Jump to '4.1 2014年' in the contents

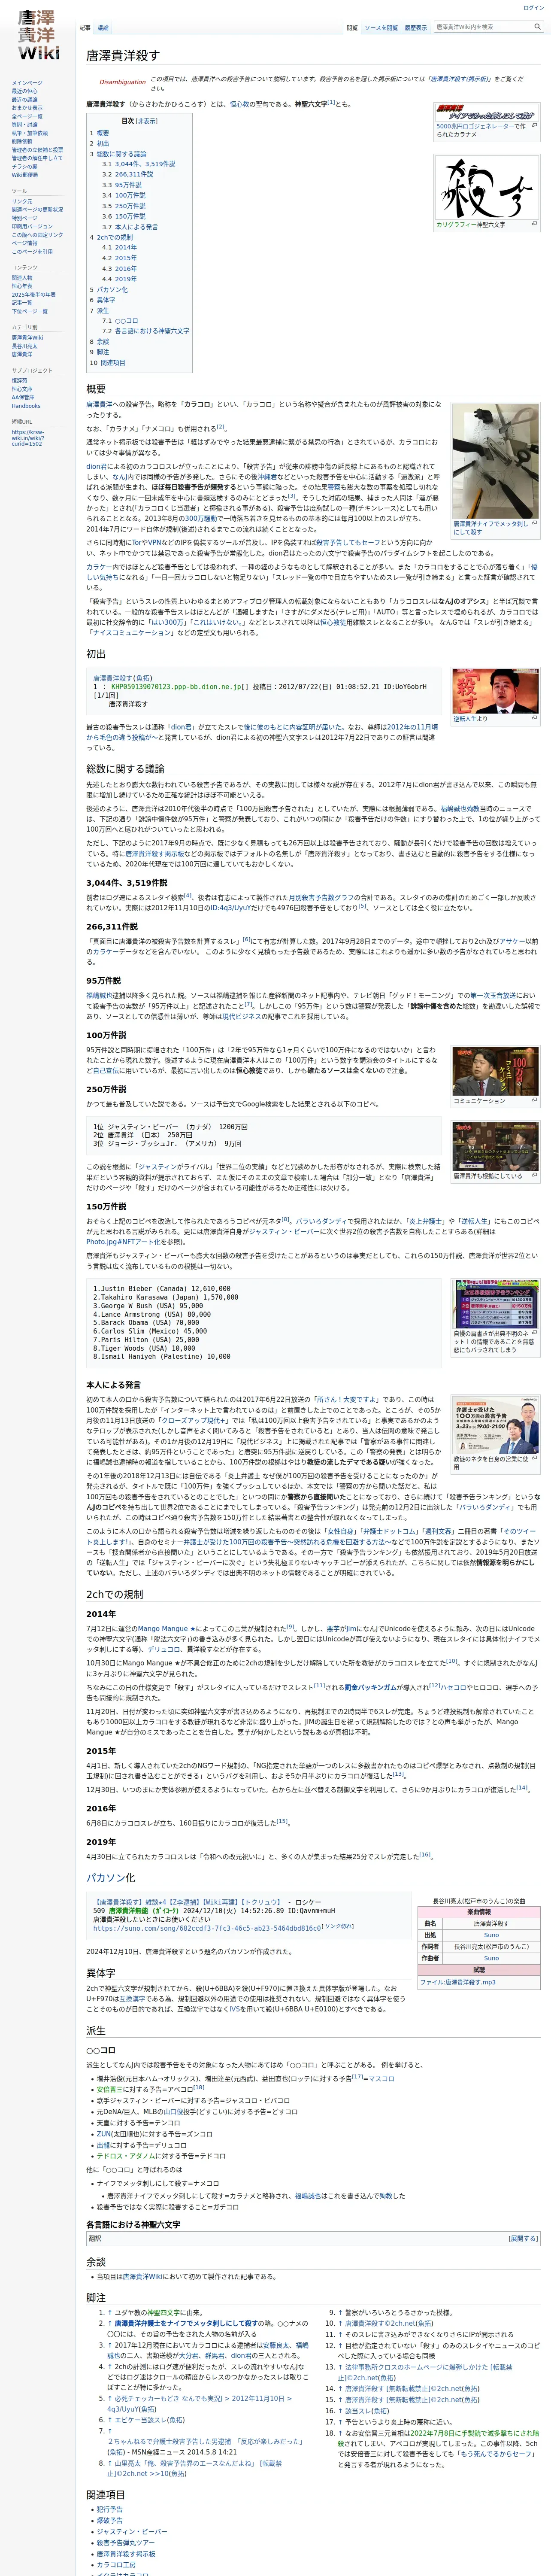[119, 247]
